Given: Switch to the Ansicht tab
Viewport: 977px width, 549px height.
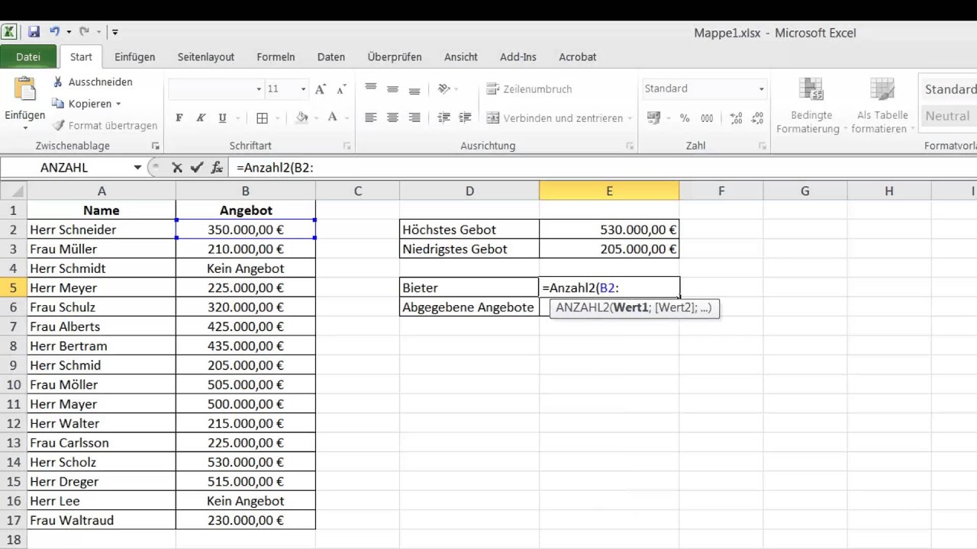Looking at the screenshot, I should click(x=461, y=57).
